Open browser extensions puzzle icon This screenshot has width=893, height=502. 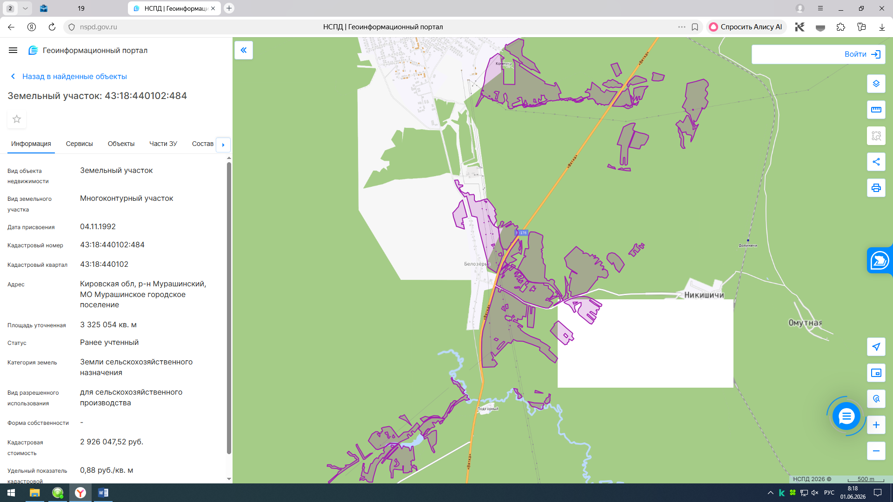coord(840,27)
